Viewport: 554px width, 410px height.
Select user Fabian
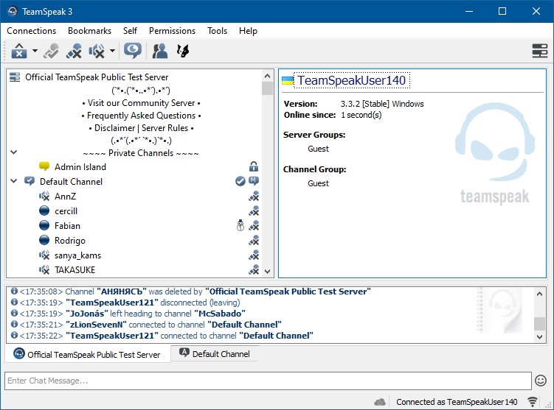coord(67,226)
